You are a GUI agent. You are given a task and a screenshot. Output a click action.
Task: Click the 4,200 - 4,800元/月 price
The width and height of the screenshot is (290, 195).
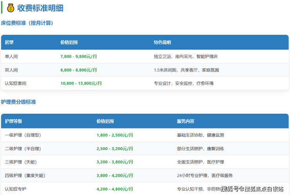click(115, 189)
